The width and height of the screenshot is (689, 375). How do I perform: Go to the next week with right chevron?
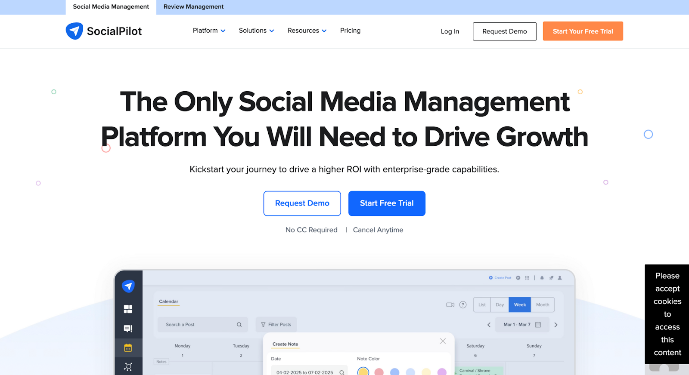(556, 325)
